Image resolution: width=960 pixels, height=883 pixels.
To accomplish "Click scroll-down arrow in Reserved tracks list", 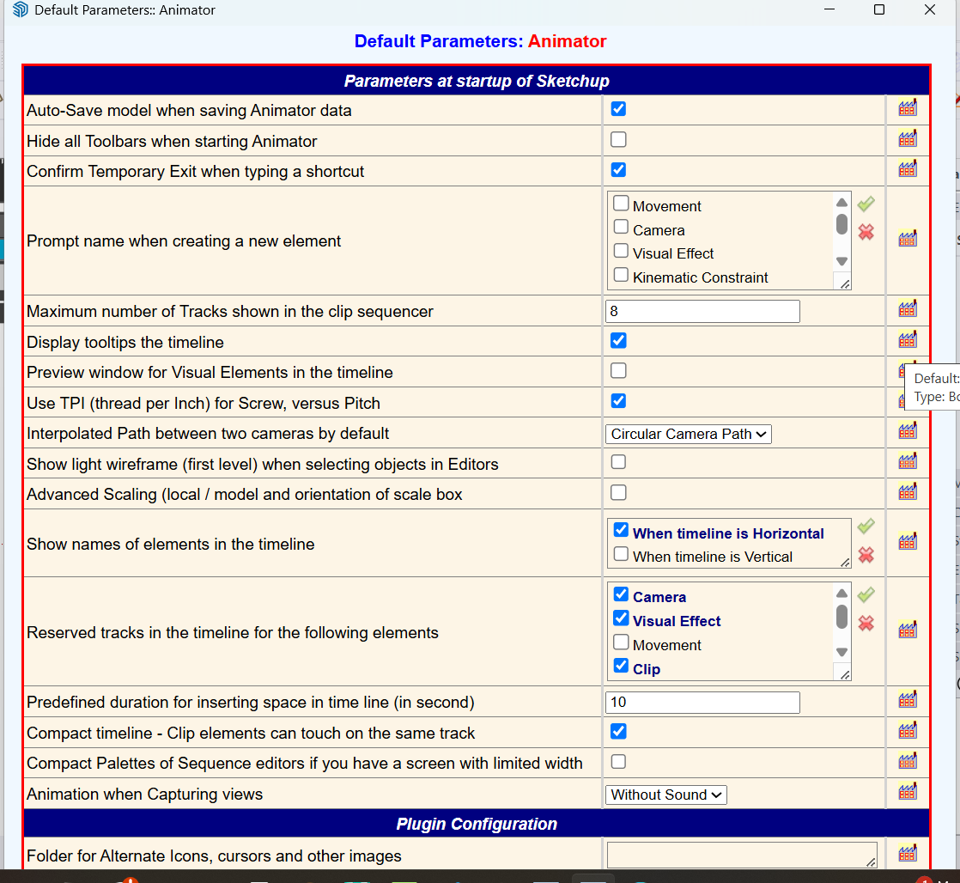I will click(x=842, y=652).
